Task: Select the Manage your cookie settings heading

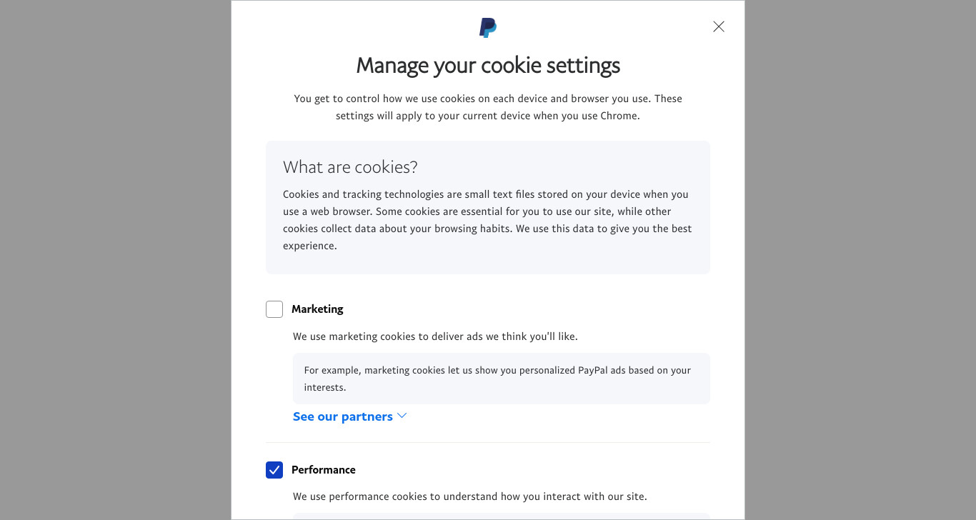Action: (x=488, y=65)
